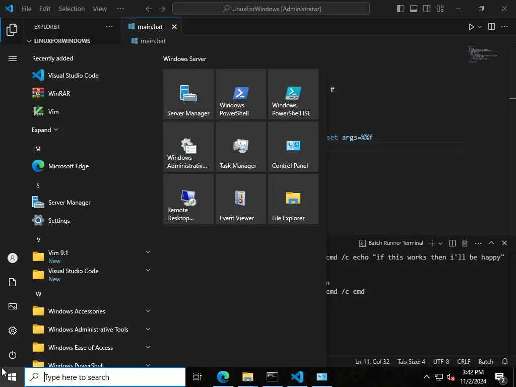Change UTF-8 file encoding
The image size is (516, 387).
tap(441, 361)
